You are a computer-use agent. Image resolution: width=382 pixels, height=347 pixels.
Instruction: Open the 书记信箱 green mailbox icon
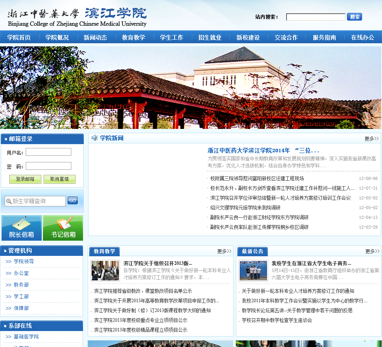pyautogui.click(x=63, y=228)
